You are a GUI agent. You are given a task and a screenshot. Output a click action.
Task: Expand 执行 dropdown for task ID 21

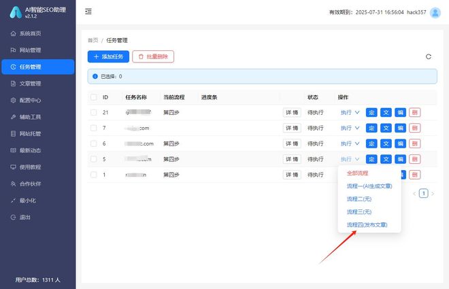pyautogui.click(x=350, y=112)
